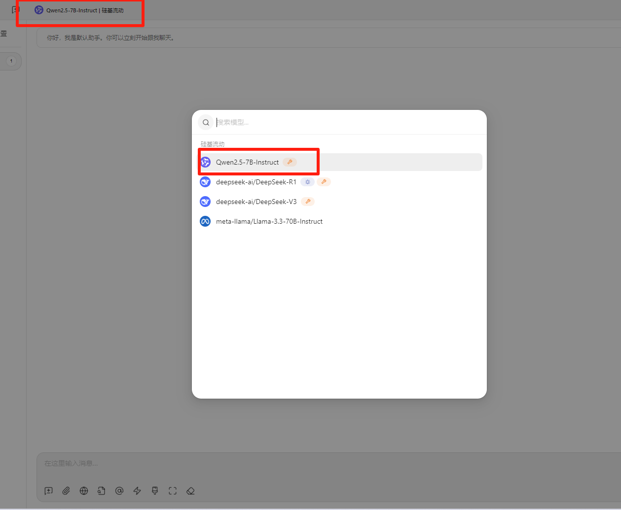Click the topic count badge showing 1

pyautogui.click(x=11, y=61)
